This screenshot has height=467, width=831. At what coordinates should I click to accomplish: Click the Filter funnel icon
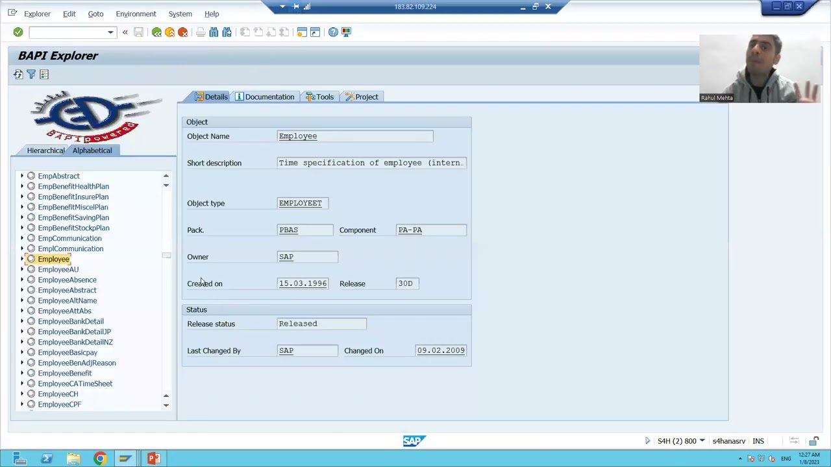(x=31, y=75)
